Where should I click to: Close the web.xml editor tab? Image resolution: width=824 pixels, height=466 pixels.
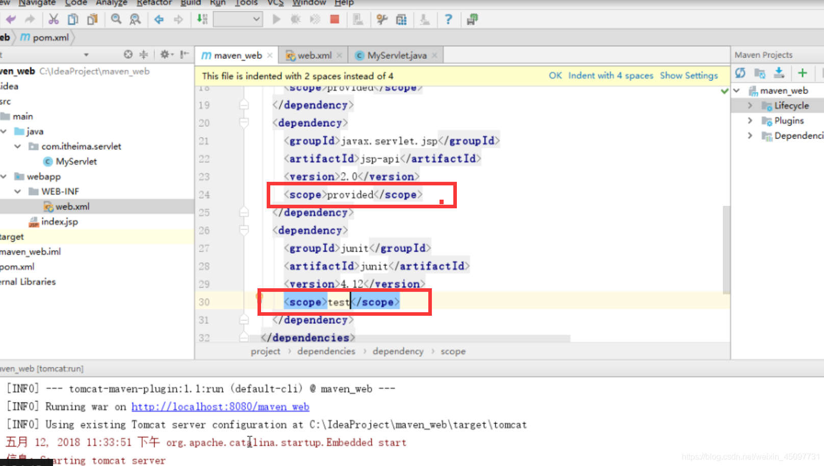(339, 56)
